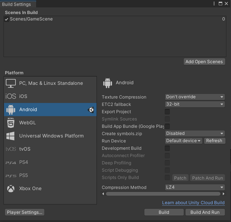The height and width of the screenshot is (222, 231).
Task: Click the scrollbar left arrow
Action: point(103,194)
